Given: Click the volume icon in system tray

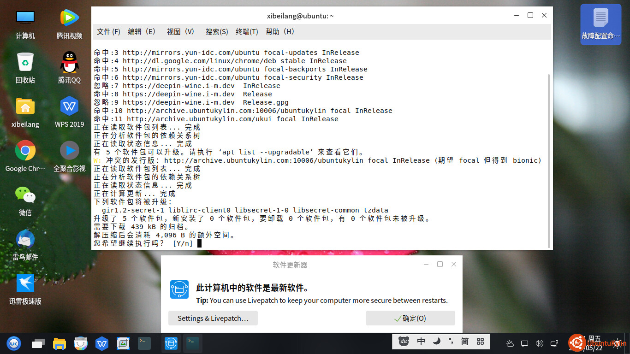Looking at the screenshot, I should click(539, 343).
